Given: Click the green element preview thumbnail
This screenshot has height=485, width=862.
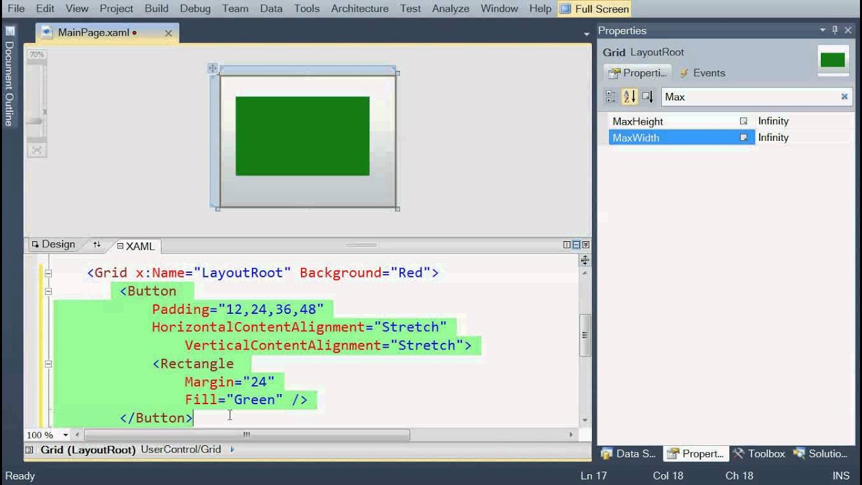Looking at the screenshot, I should coord(832,60).
